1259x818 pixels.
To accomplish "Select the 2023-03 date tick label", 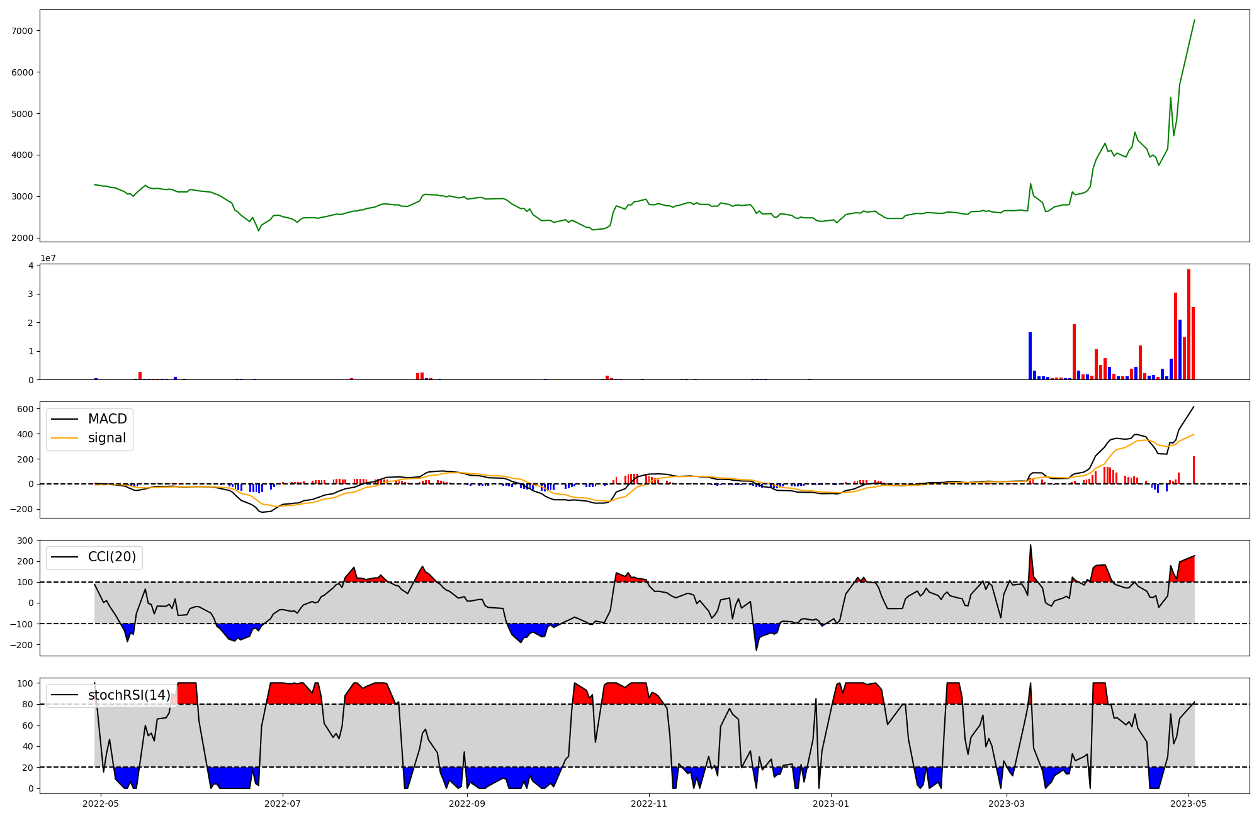I will click(1007, 804).
